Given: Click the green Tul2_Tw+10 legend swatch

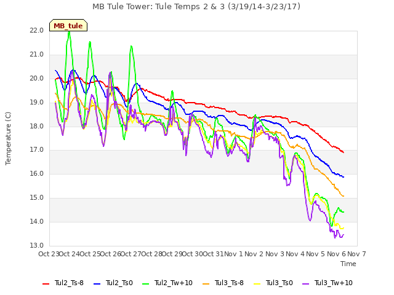Looking at the screenshot, I should 145,283.
